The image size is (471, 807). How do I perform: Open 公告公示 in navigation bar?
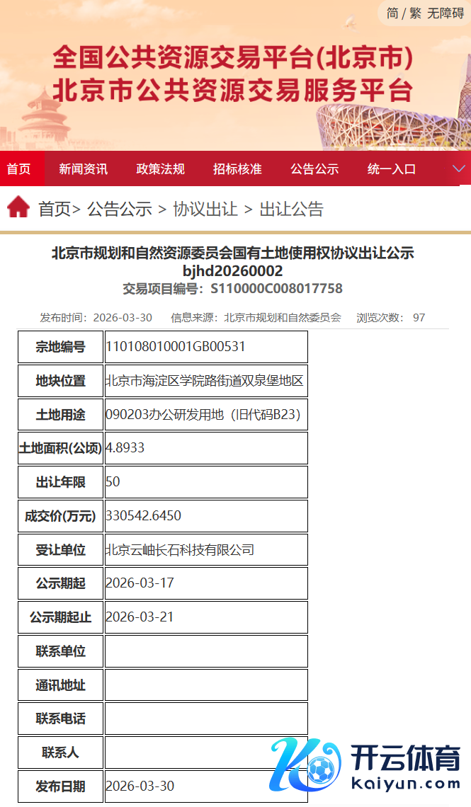tap(314, 169)
